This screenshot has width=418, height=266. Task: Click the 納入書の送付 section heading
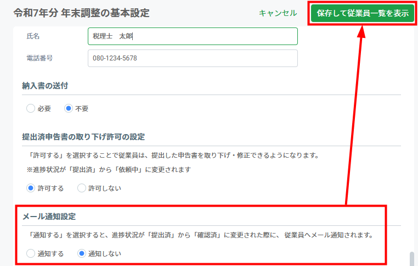click(45, 86)
